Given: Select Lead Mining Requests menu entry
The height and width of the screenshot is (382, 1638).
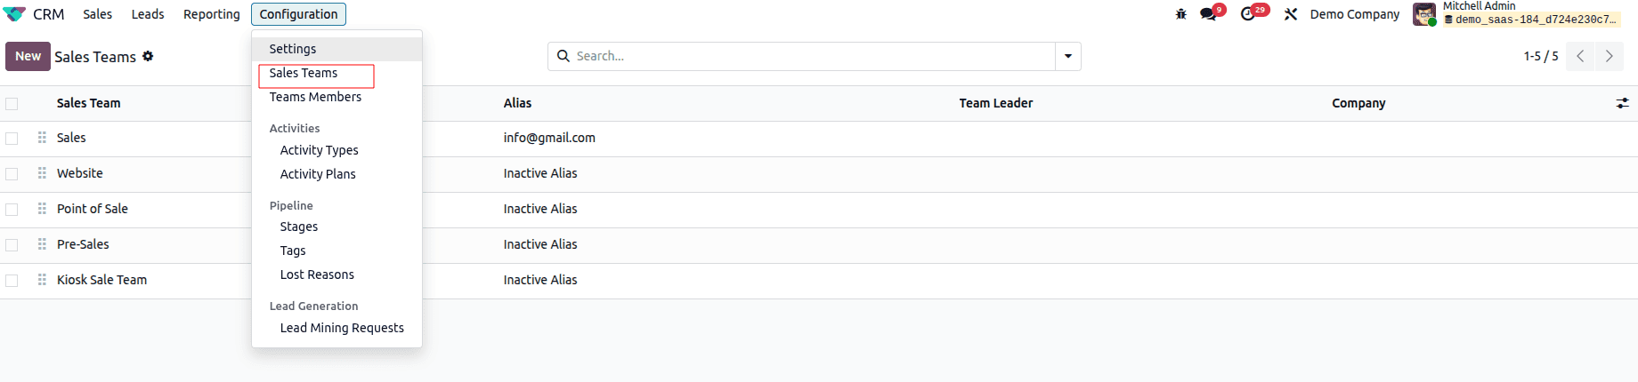Looking at the screenshot, I should [342, 328].
